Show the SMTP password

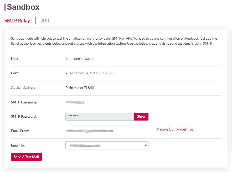[x=141, y=117]
